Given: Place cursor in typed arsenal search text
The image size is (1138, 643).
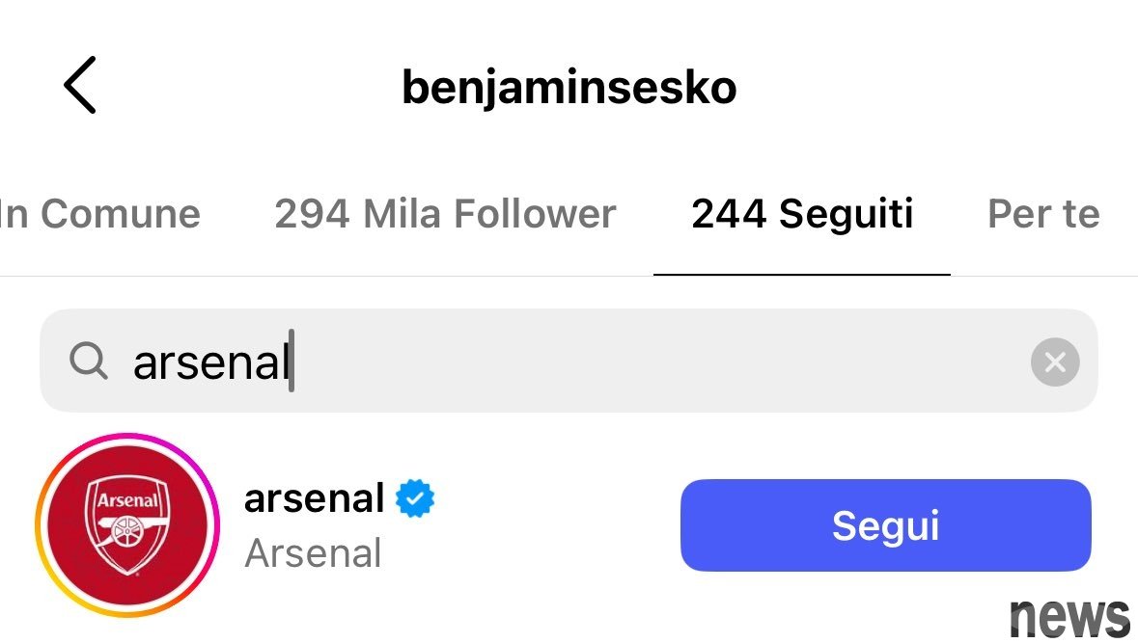Looking at the screenshot, I should [x=211, y=362].
